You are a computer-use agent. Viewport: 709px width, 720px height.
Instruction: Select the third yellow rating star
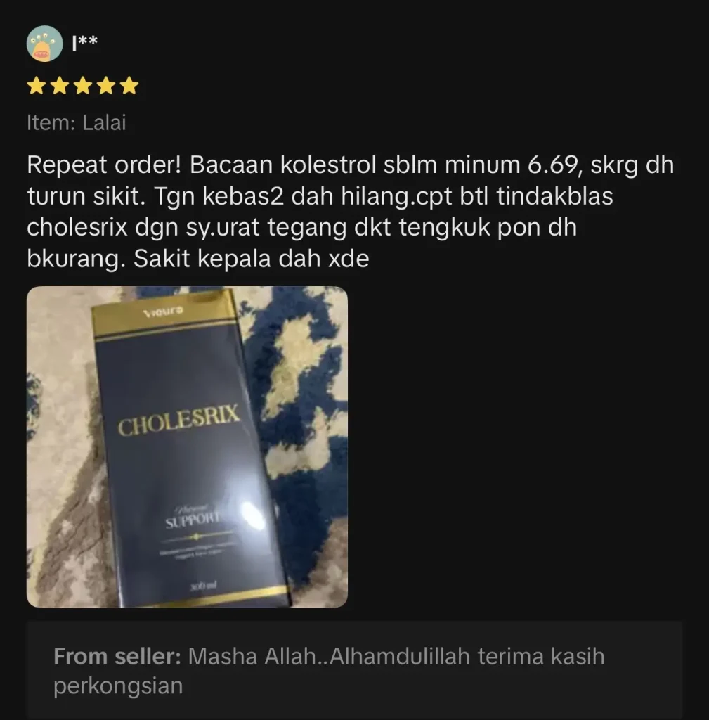click(83, 86)
